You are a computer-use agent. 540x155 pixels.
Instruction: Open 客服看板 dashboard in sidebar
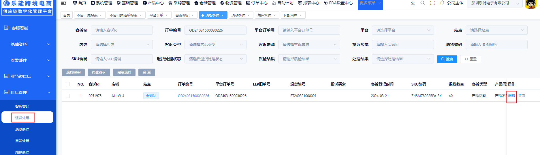click(x=20, y=28)
